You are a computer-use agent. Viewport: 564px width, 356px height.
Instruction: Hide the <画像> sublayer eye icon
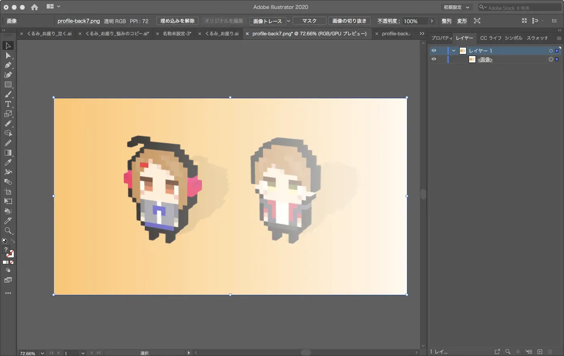point(434,59)
